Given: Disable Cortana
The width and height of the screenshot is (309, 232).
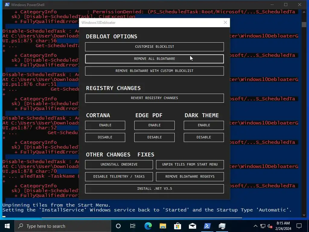Looking at the screenshot, I should 105,137.
